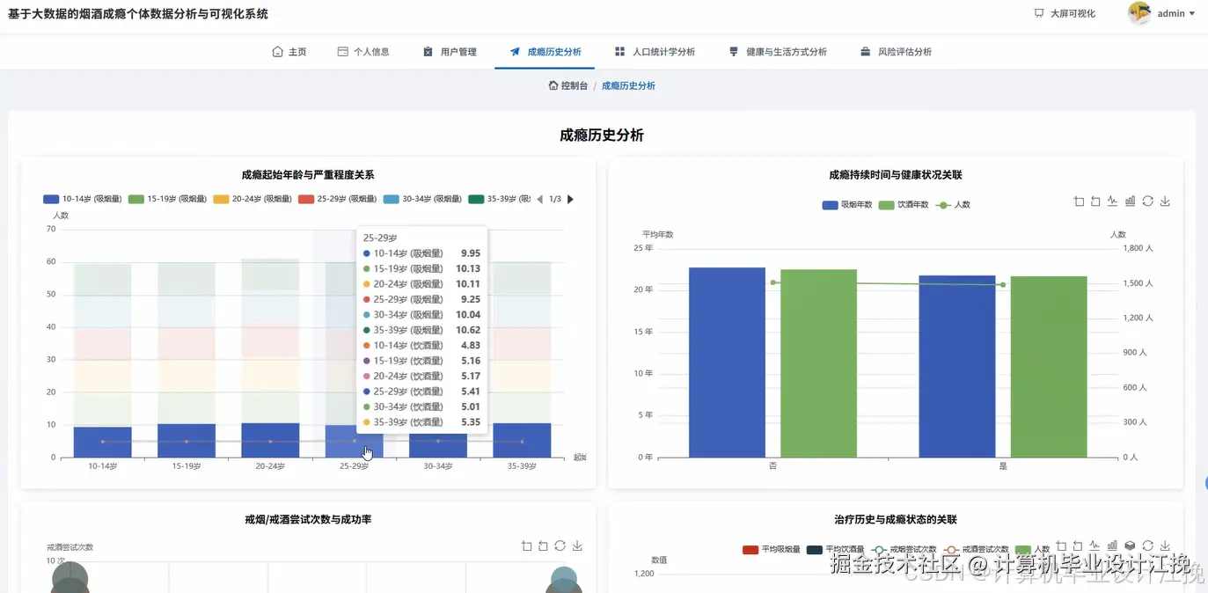Click the 治疗历史与成瘾状态的关联 title
This screenshot has width=1208, height=593.
tap(896, 520)
